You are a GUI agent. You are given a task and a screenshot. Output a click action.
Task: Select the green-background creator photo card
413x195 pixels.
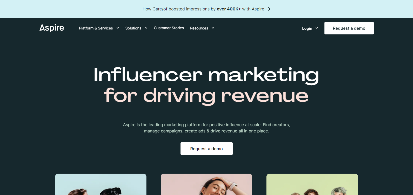[312, 184]
